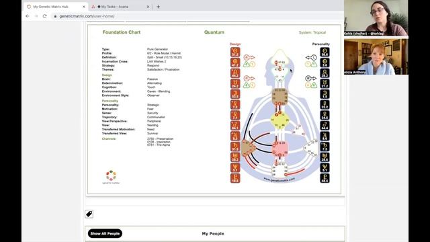Image resolution: width=430 pixels, height=242 pixels.
Task: Click the Satisfaction / Frustration themes value
Action: [163, 70]
